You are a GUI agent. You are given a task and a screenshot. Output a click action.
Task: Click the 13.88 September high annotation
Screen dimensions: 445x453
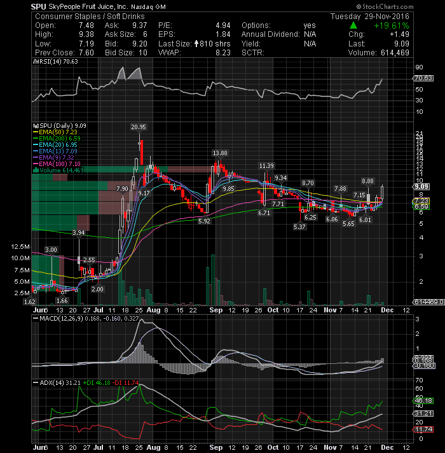219,153
